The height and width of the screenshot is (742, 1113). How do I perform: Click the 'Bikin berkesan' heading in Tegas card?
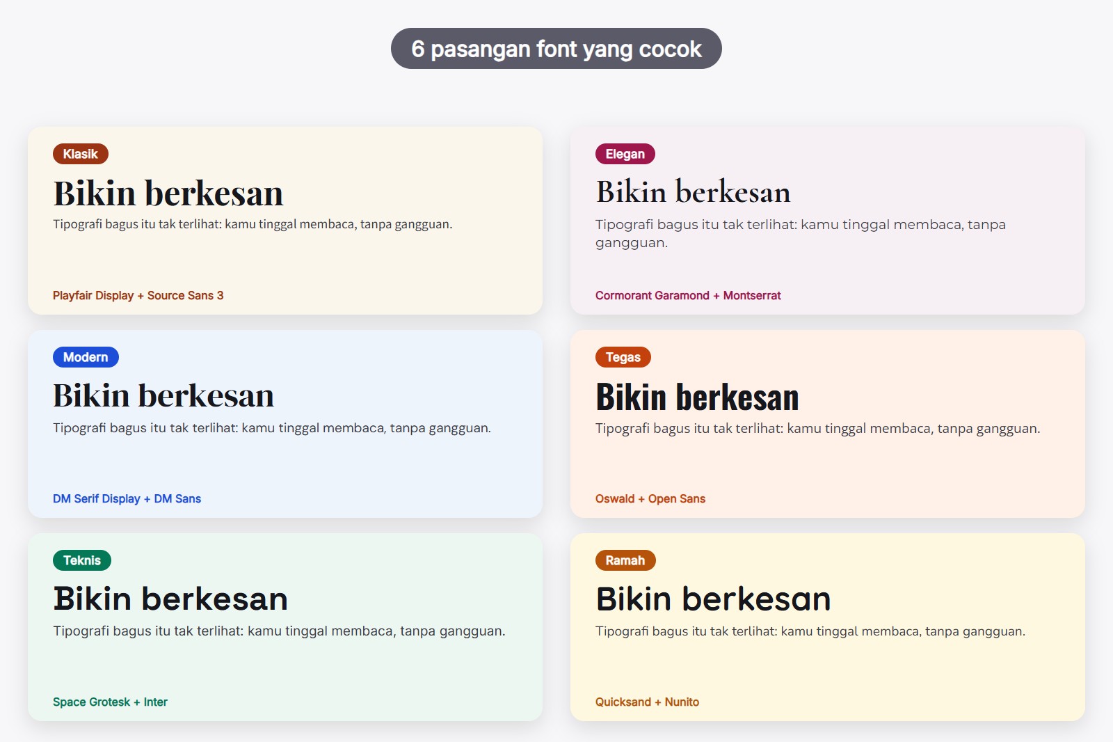coord(697,397)
